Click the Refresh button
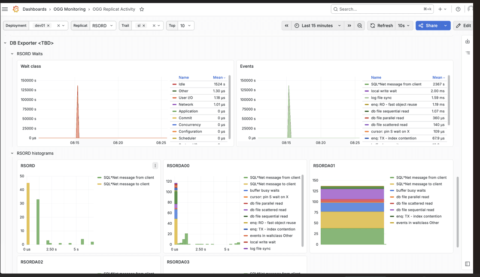 coord(381,26)
